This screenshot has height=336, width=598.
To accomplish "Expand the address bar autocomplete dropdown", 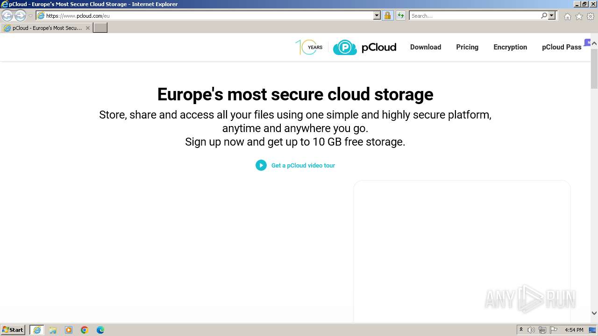I will pos(377,15).
